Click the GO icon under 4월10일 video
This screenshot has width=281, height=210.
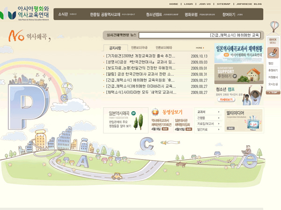[188, 129]
